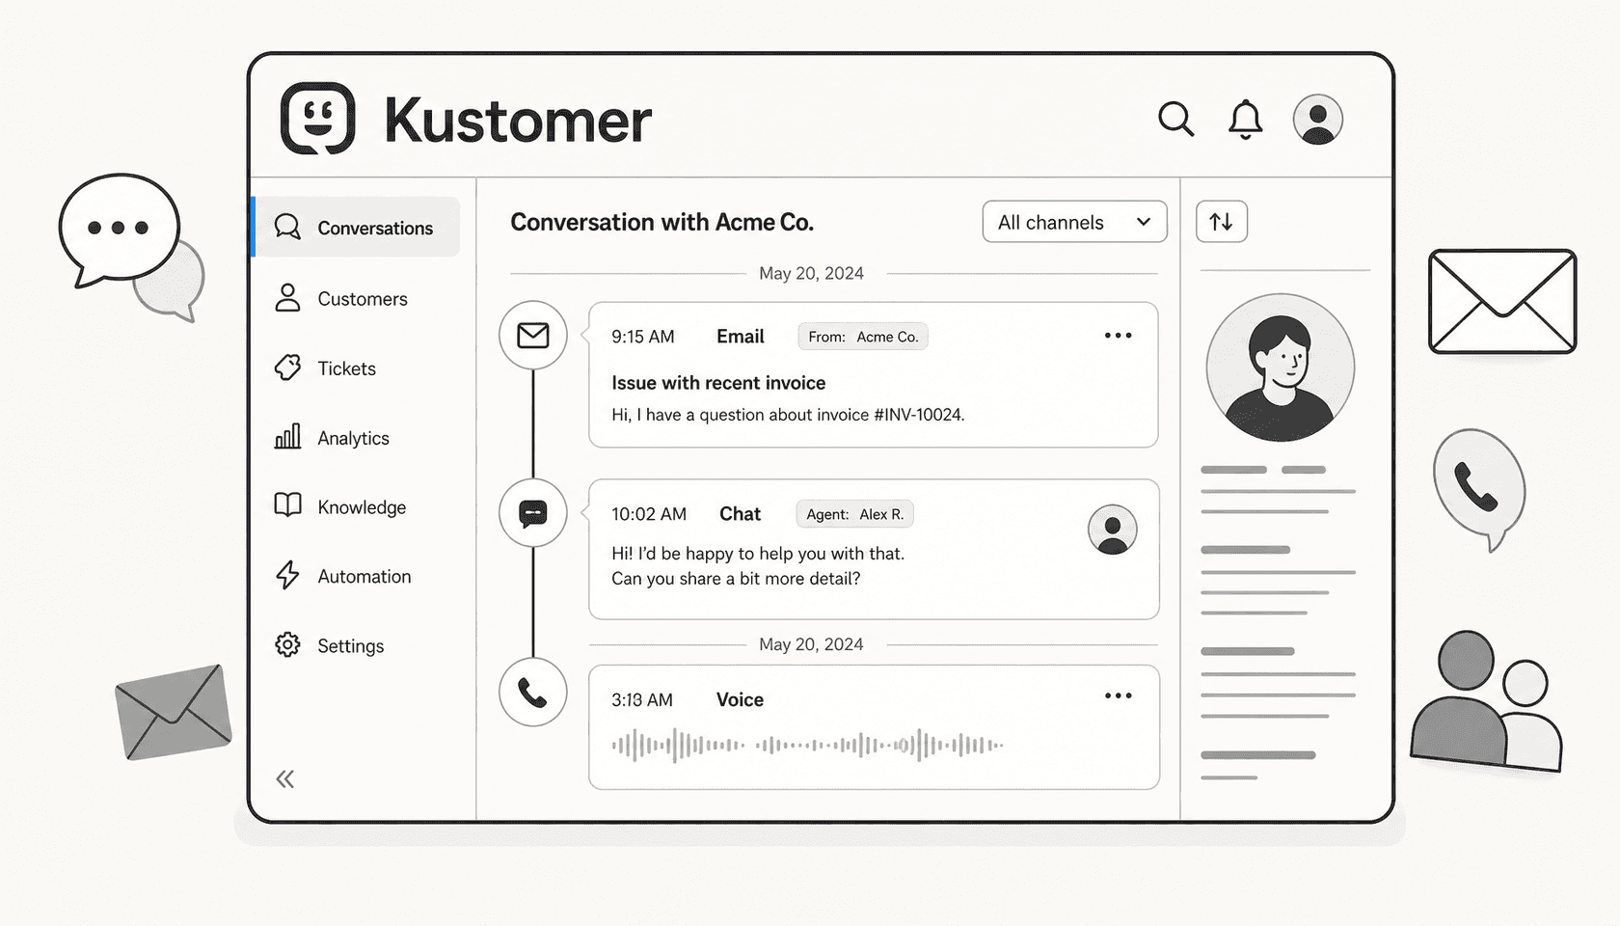Click the chat bubble timeline icon
1620x926 pixels.
click(532, 512)
